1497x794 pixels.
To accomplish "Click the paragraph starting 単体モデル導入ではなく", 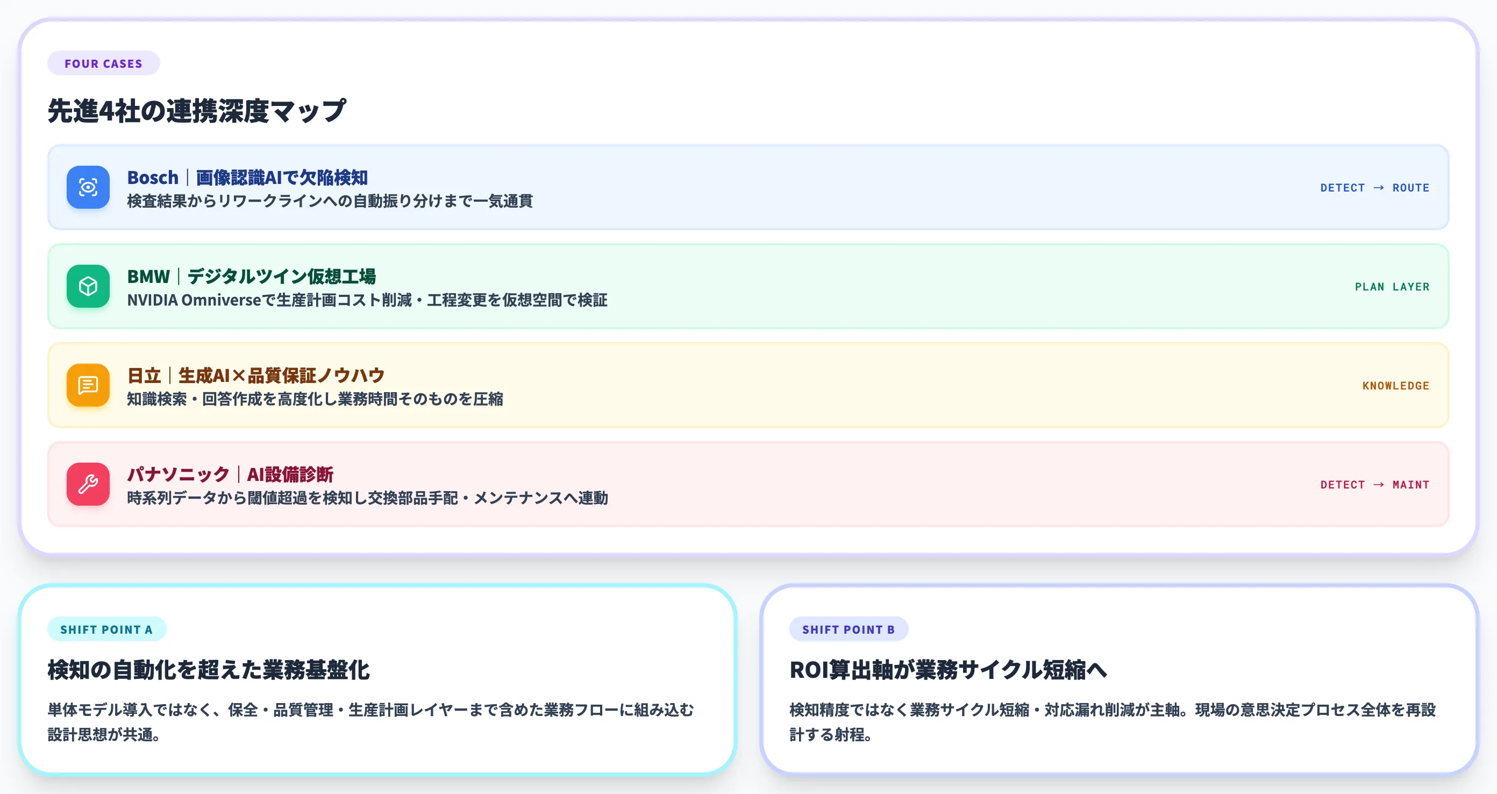I will click(371, 722).
